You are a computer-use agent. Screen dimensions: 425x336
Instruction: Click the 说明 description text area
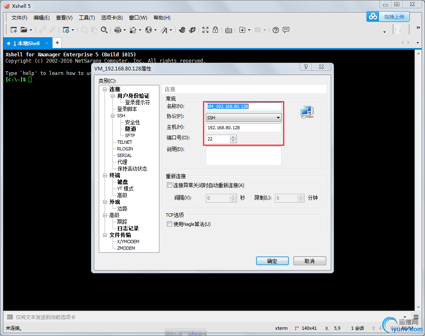coord(244,155)
